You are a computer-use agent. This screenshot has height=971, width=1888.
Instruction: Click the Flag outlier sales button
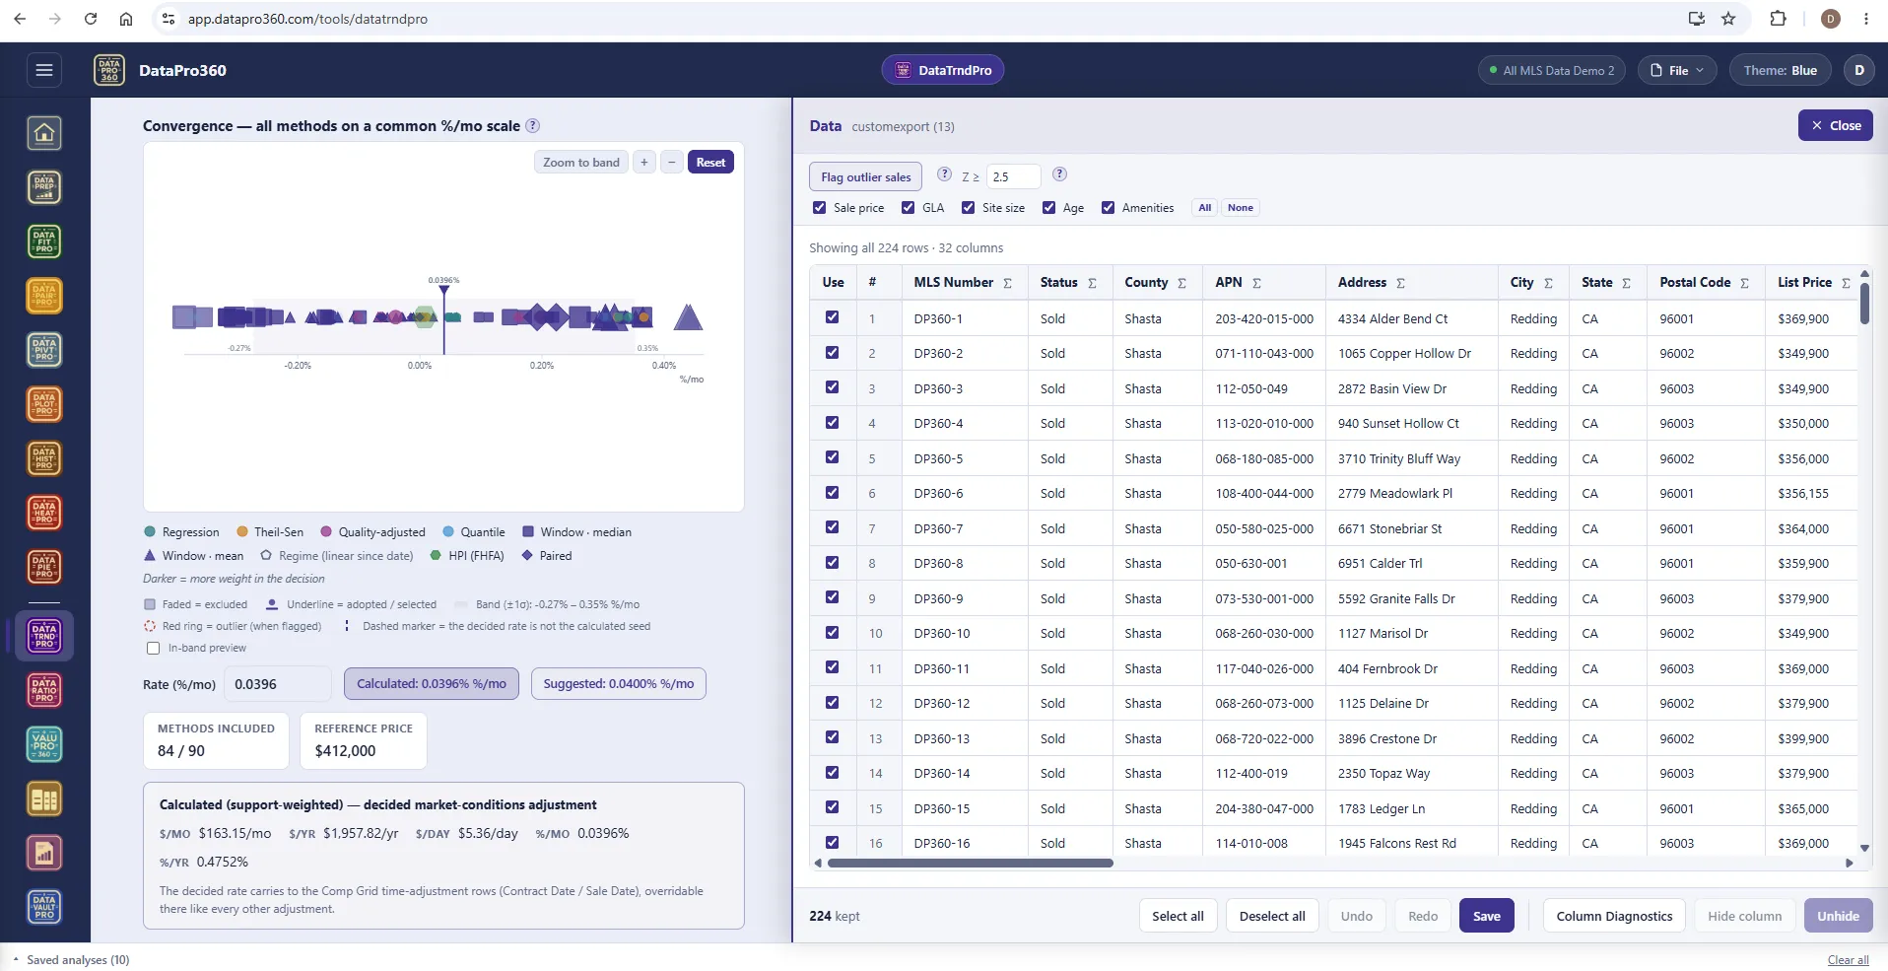click(866, 176)
